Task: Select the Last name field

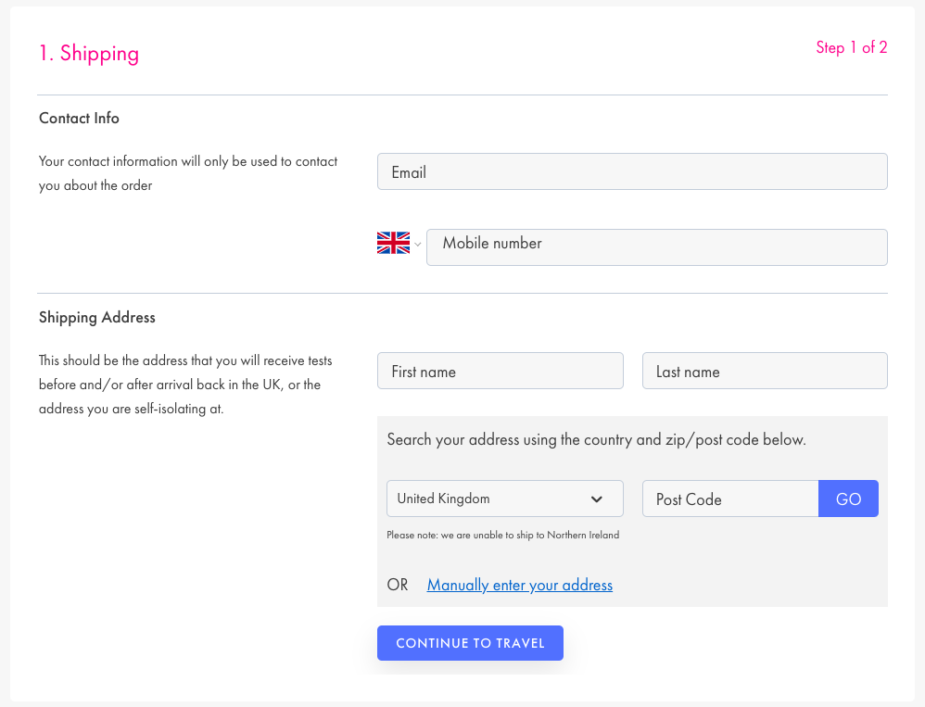Action: point(764,372)
